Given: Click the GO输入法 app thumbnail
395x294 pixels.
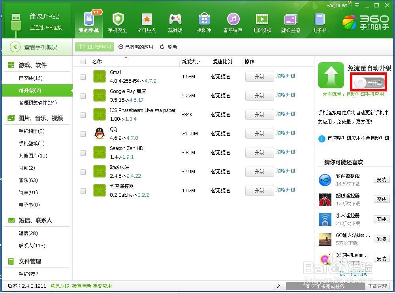Looking at the screenshot, I should pyautogui.click(x=325, y=239).
